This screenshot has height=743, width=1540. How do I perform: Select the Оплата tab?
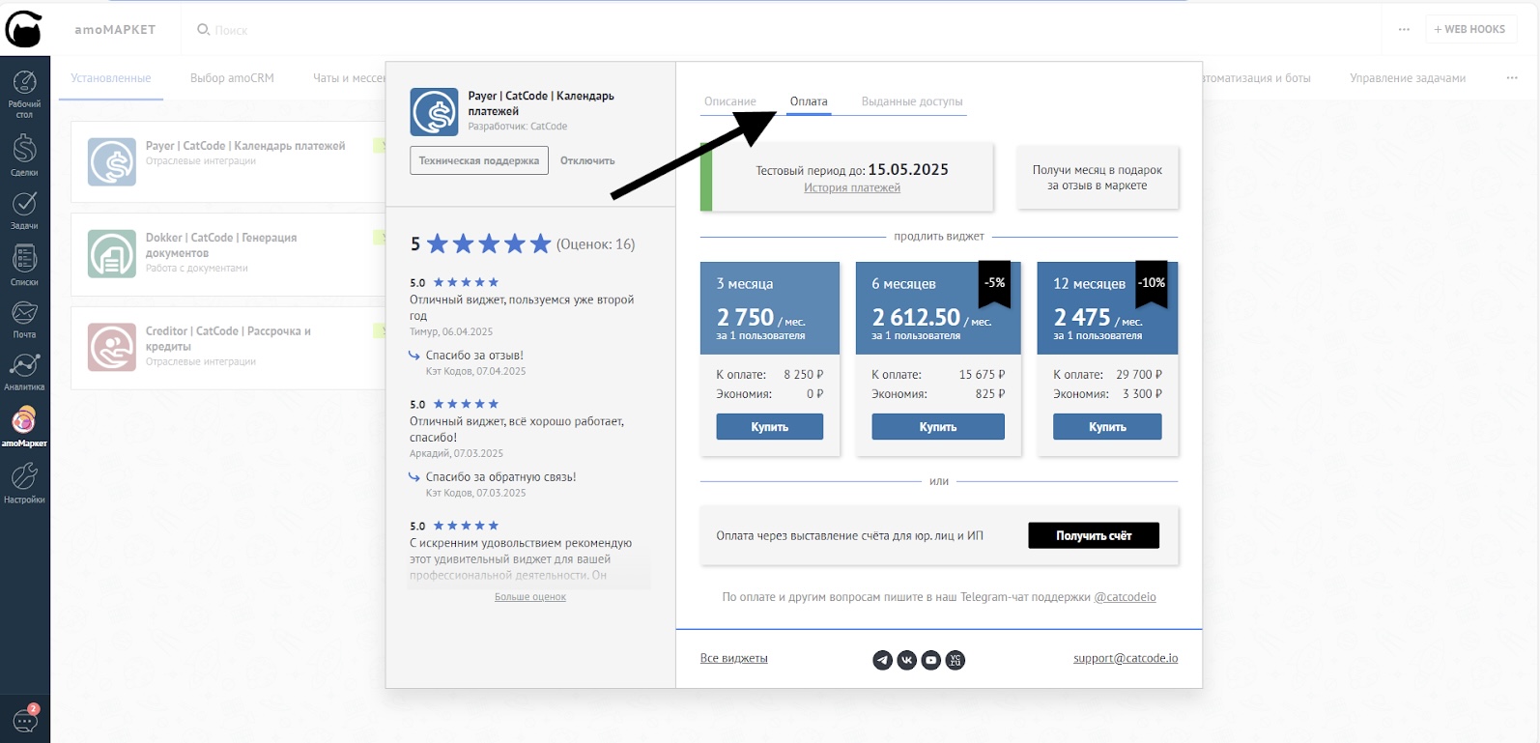809,101
